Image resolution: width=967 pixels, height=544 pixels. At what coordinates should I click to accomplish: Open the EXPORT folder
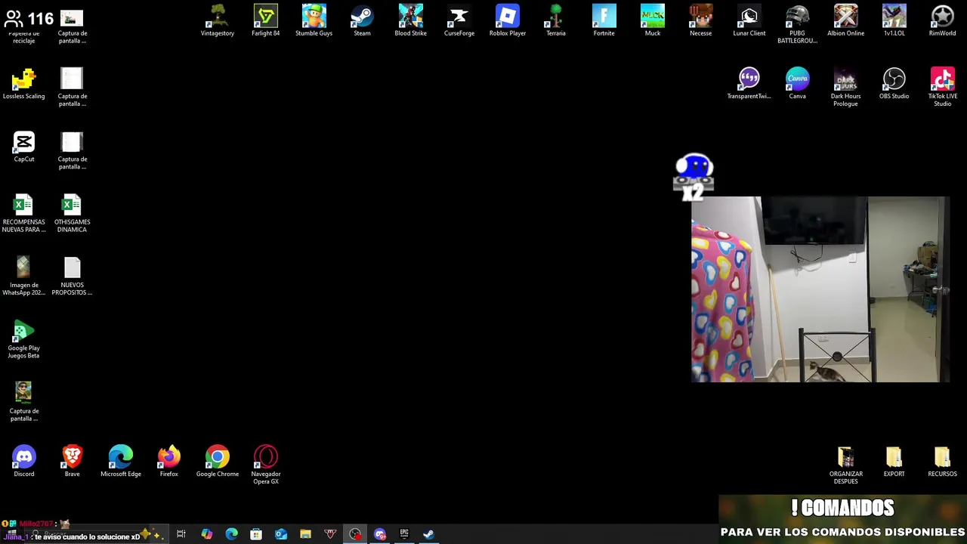894,461
